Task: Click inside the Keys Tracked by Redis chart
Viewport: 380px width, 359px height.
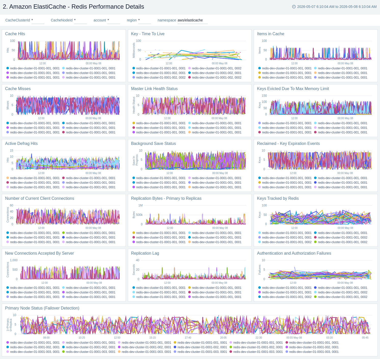Action: pos(320,215)
